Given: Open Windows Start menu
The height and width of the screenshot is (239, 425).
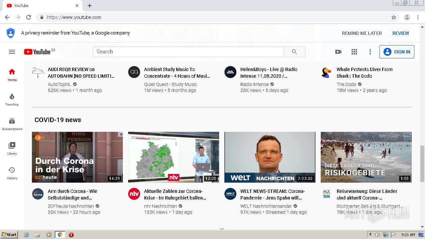Looking at the screenshot, I should tap(9, 235).
